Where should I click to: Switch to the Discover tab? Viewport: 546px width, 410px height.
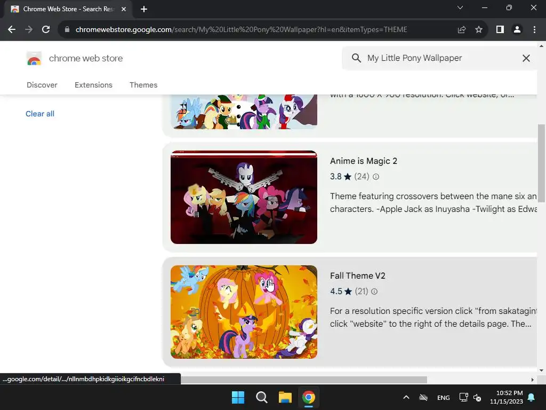point(42,85)
